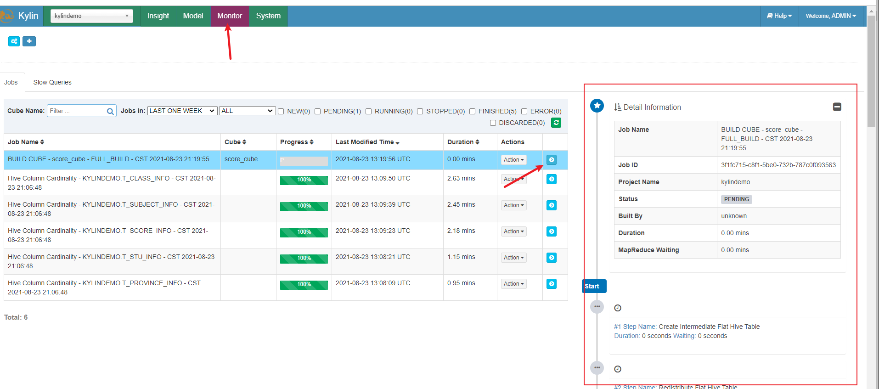Image resolution: width=879 pixels, height=389 pixels.
Task: Refresh the job list with green button
Action: (x=556, y=123)
